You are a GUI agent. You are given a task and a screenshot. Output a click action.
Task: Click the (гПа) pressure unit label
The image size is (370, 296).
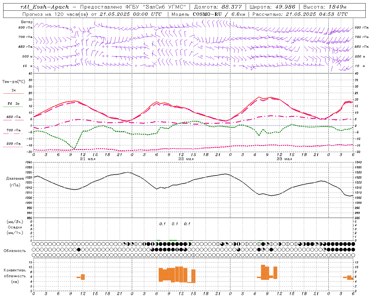click(15, 185)
